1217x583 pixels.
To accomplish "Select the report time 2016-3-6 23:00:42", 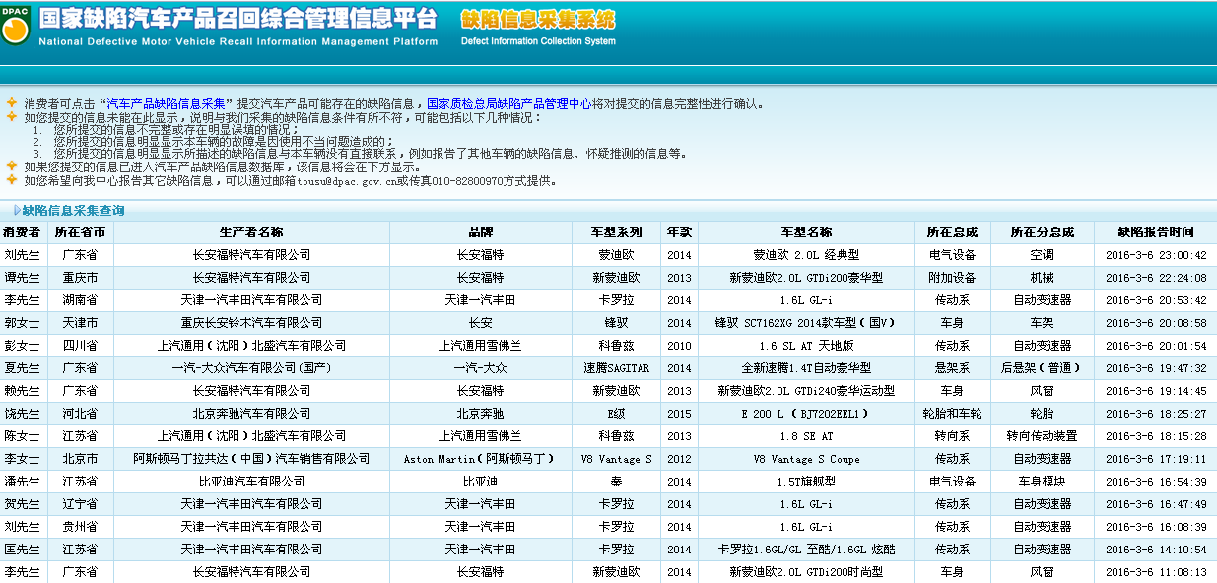I will (1156, 255).
